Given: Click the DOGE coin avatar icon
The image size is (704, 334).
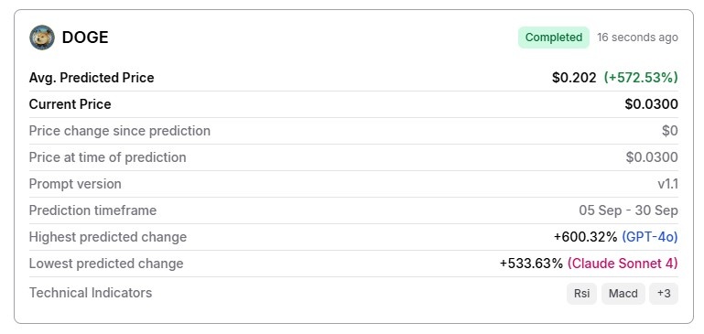Looking at the screenshot, I should [42, 38].
